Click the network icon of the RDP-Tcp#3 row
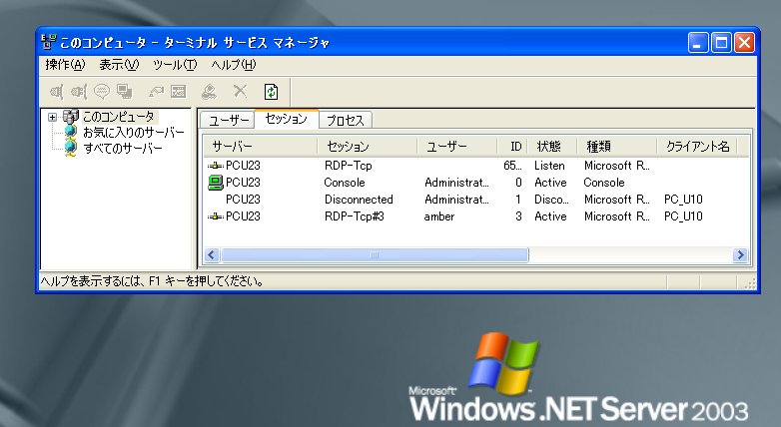 215,216
